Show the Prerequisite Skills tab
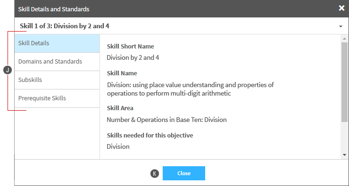This screenshot has width=349, height=186. [57, 98]
